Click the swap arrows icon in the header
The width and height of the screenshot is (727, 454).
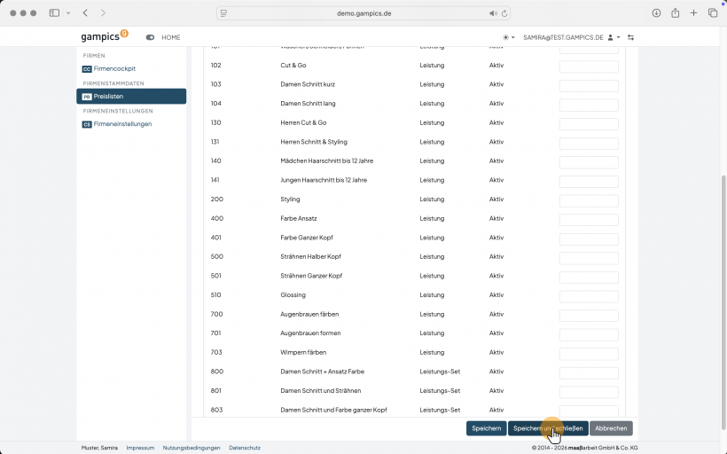click(630, 37)
